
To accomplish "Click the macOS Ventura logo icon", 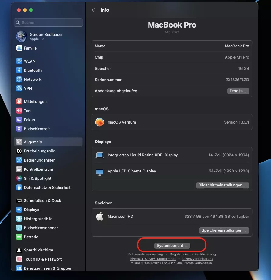I will point(100,122).
